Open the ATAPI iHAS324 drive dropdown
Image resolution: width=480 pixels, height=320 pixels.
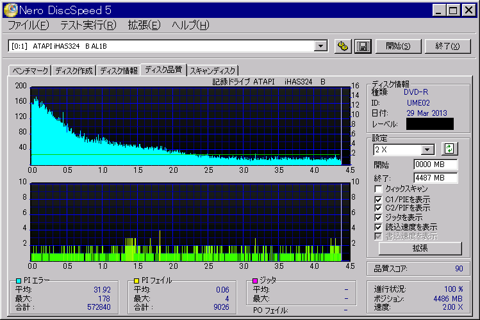320,46
